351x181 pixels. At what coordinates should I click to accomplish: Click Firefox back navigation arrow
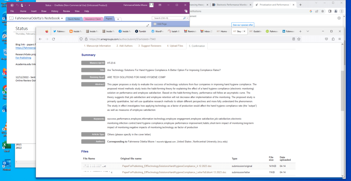coord(40,39)
